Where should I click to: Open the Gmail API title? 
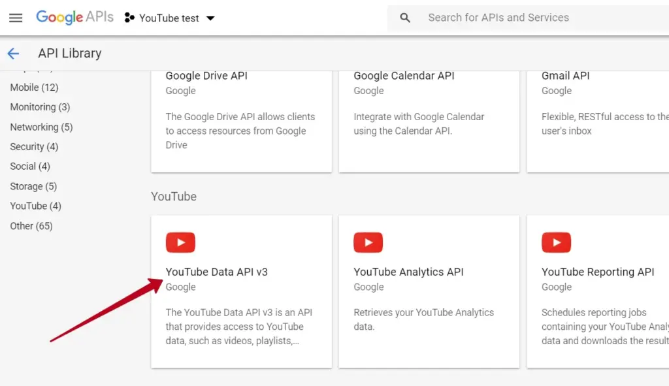565,76
